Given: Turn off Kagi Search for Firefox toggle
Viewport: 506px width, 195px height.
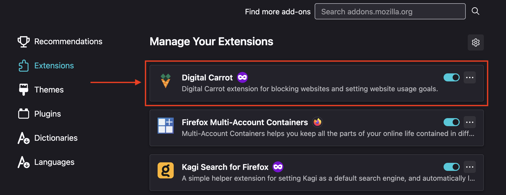Looking at the screenshot, I should click(451, 167).
